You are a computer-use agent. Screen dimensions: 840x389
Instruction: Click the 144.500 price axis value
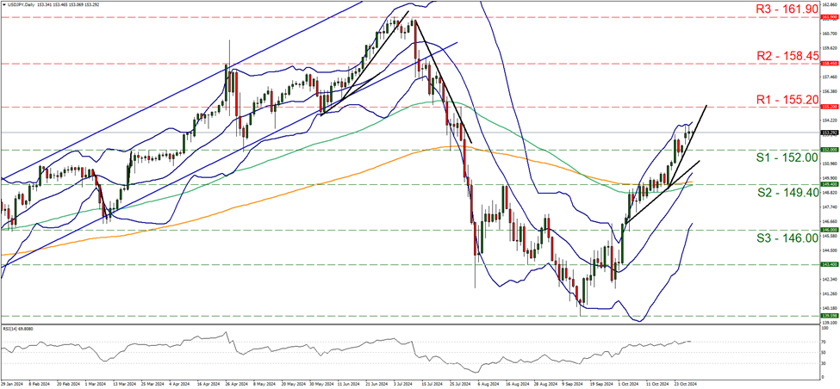(x=830, y=250)
